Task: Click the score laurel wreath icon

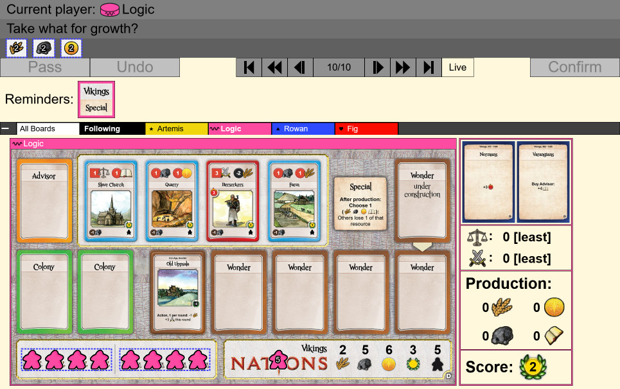Action: (533, 367)
